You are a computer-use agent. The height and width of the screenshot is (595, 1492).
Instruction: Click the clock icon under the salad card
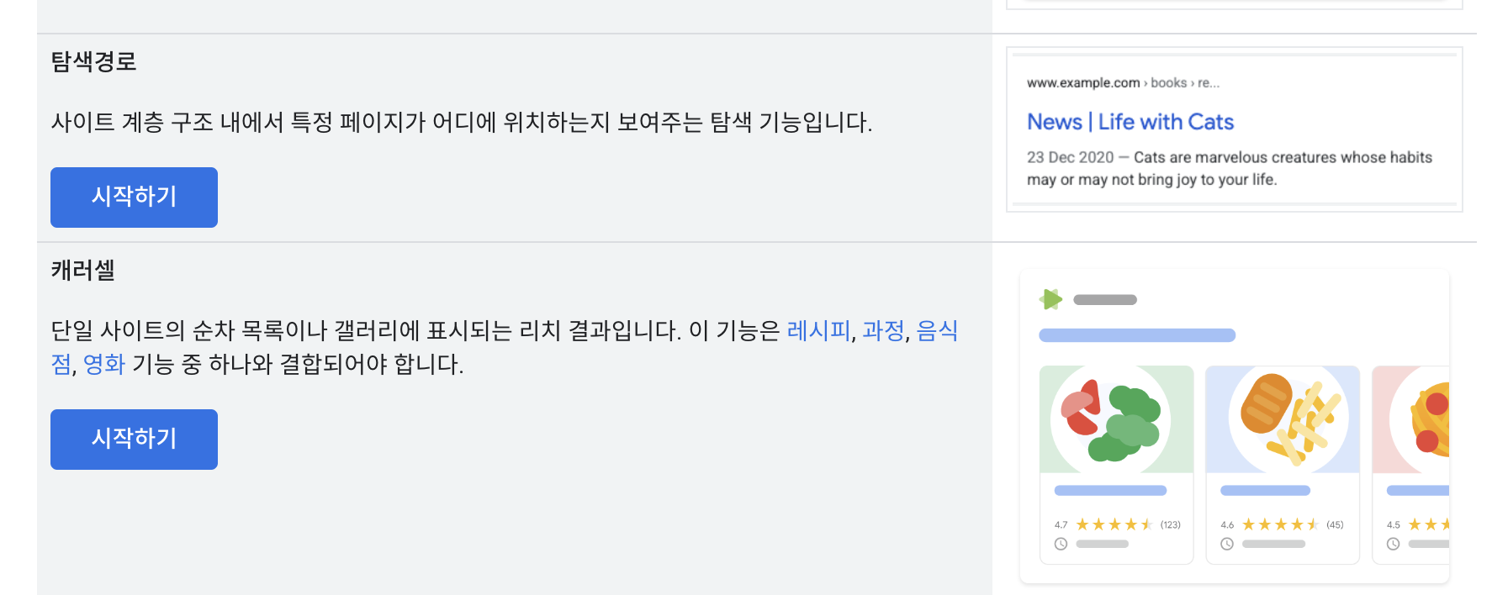(x=1061, y=544)
